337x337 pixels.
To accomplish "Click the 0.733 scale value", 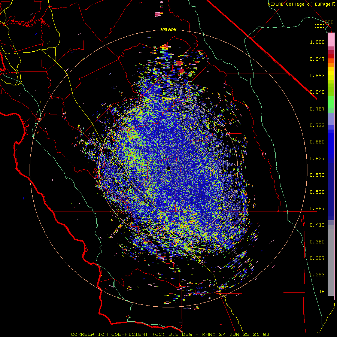I will (x=317, y=125).
